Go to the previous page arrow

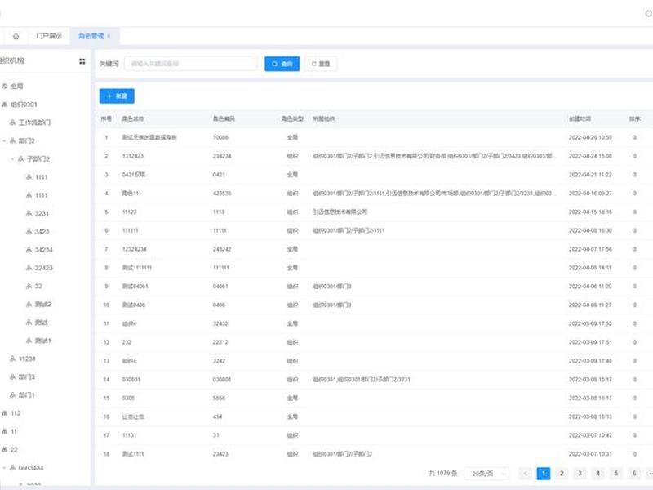(x=525, y=474)
